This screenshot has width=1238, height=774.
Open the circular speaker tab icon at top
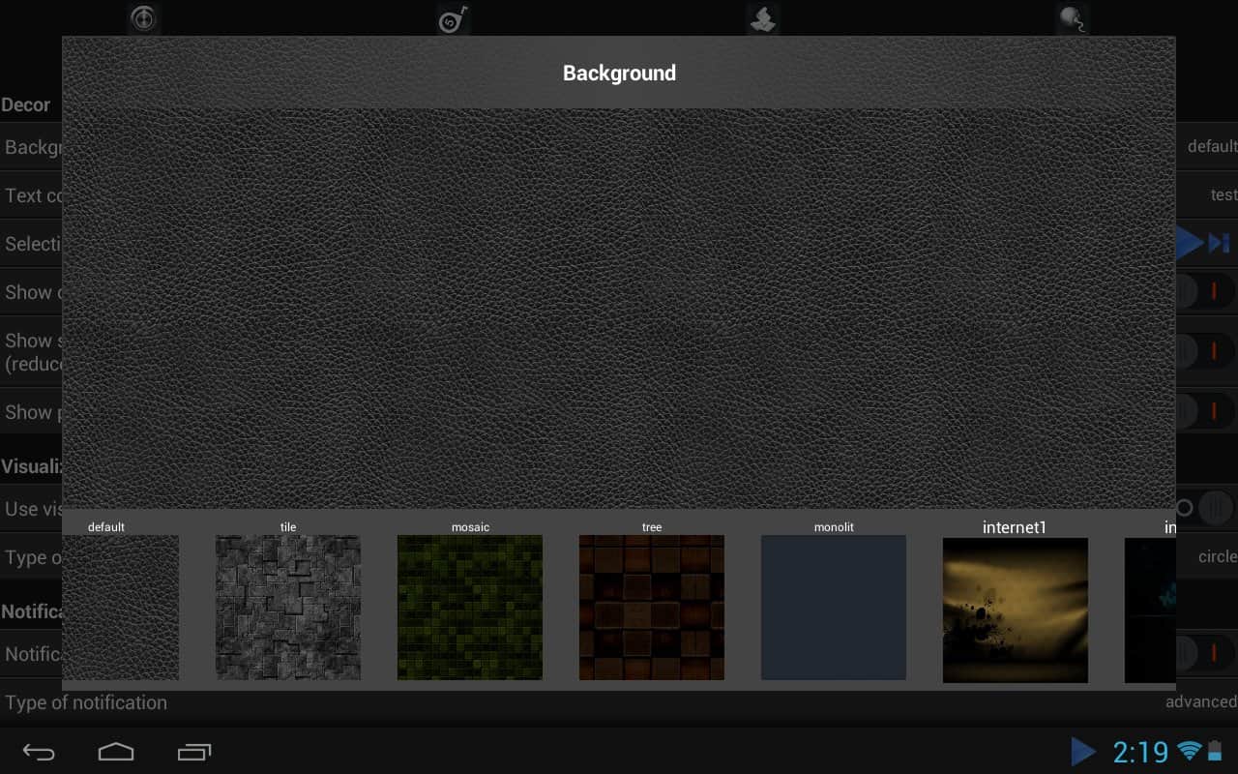[x=143, y=18]
